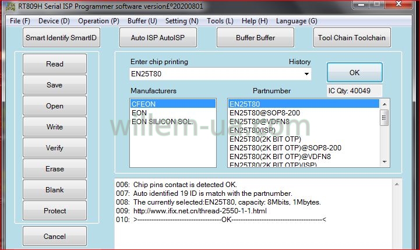Click the Save button
Image resolution: width=420 pixels, height=250 pixels.
[55, 84]
